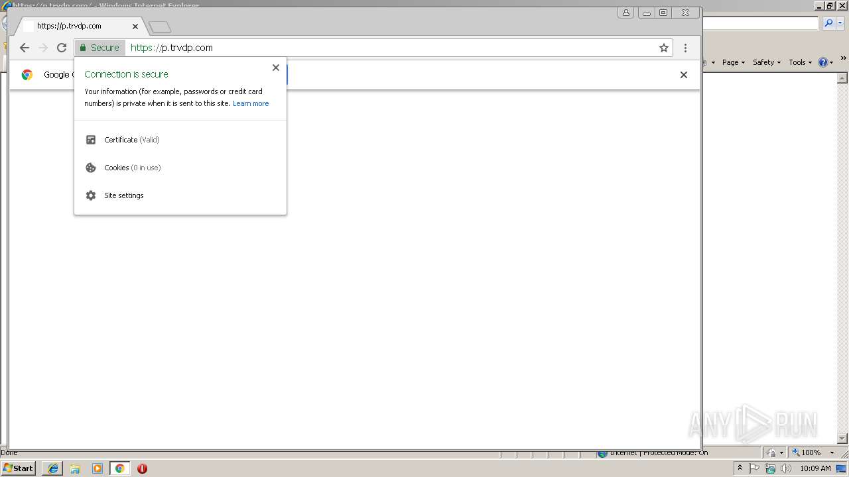Bookmark this page with the star
849x477 pixels.
663,48
